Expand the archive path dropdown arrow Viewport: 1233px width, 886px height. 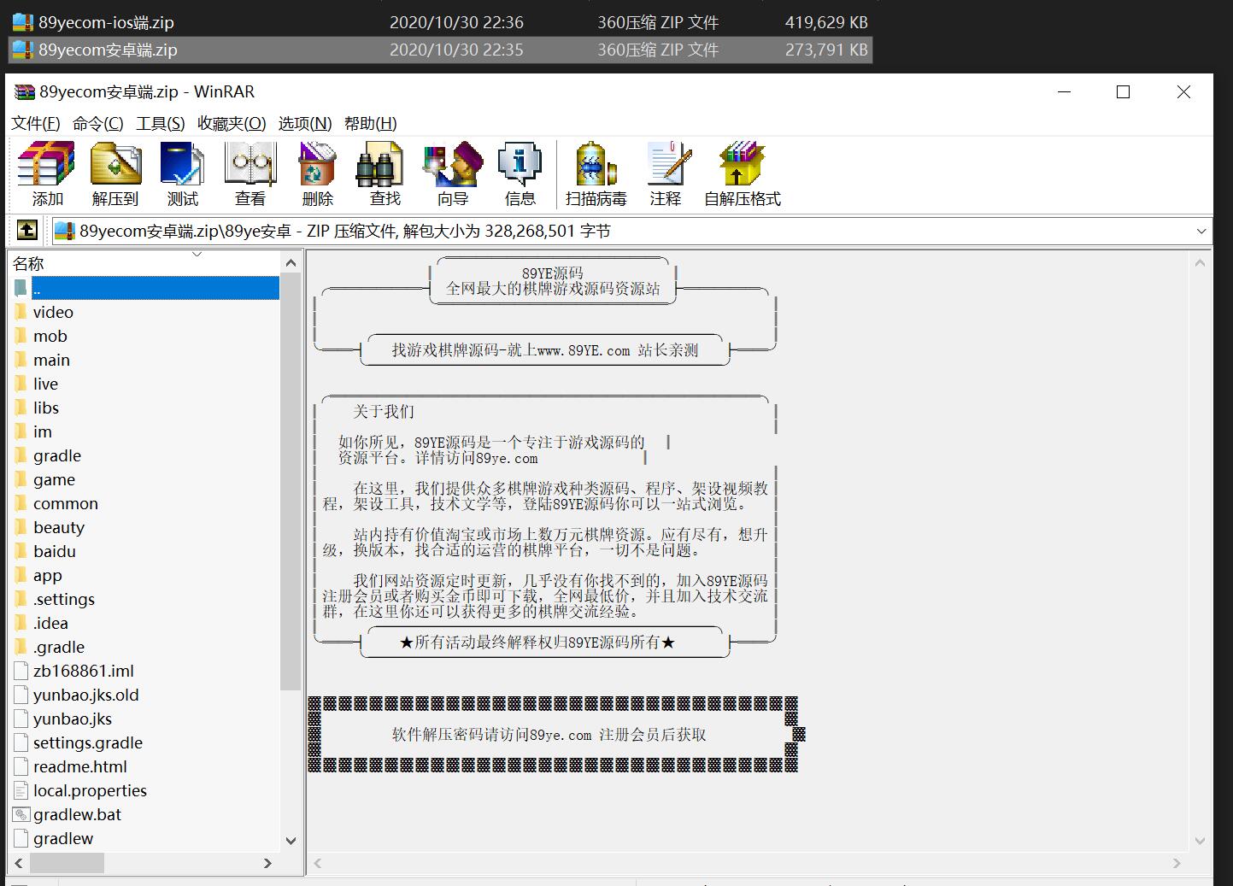(1201, 231)
